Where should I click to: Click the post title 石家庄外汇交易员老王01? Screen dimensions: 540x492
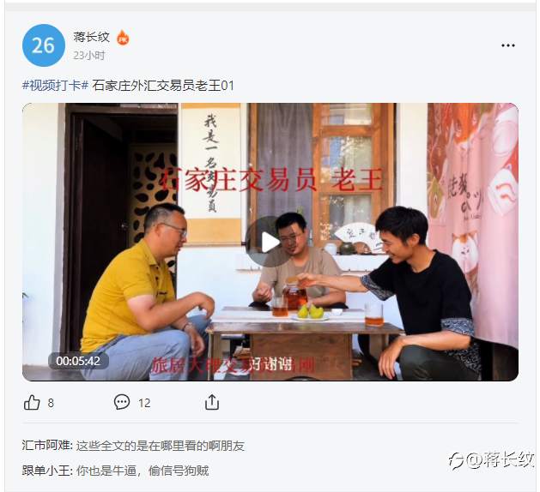click(x=163, y=86)
